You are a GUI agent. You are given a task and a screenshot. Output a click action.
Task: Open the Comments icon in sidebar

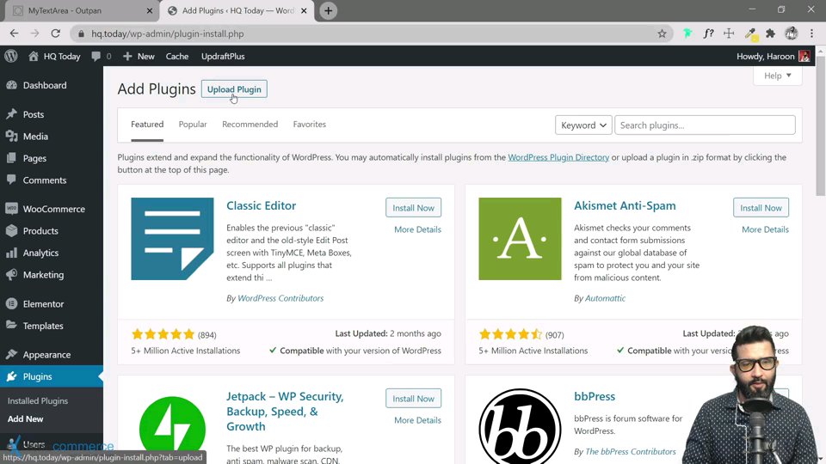(11, 180)
